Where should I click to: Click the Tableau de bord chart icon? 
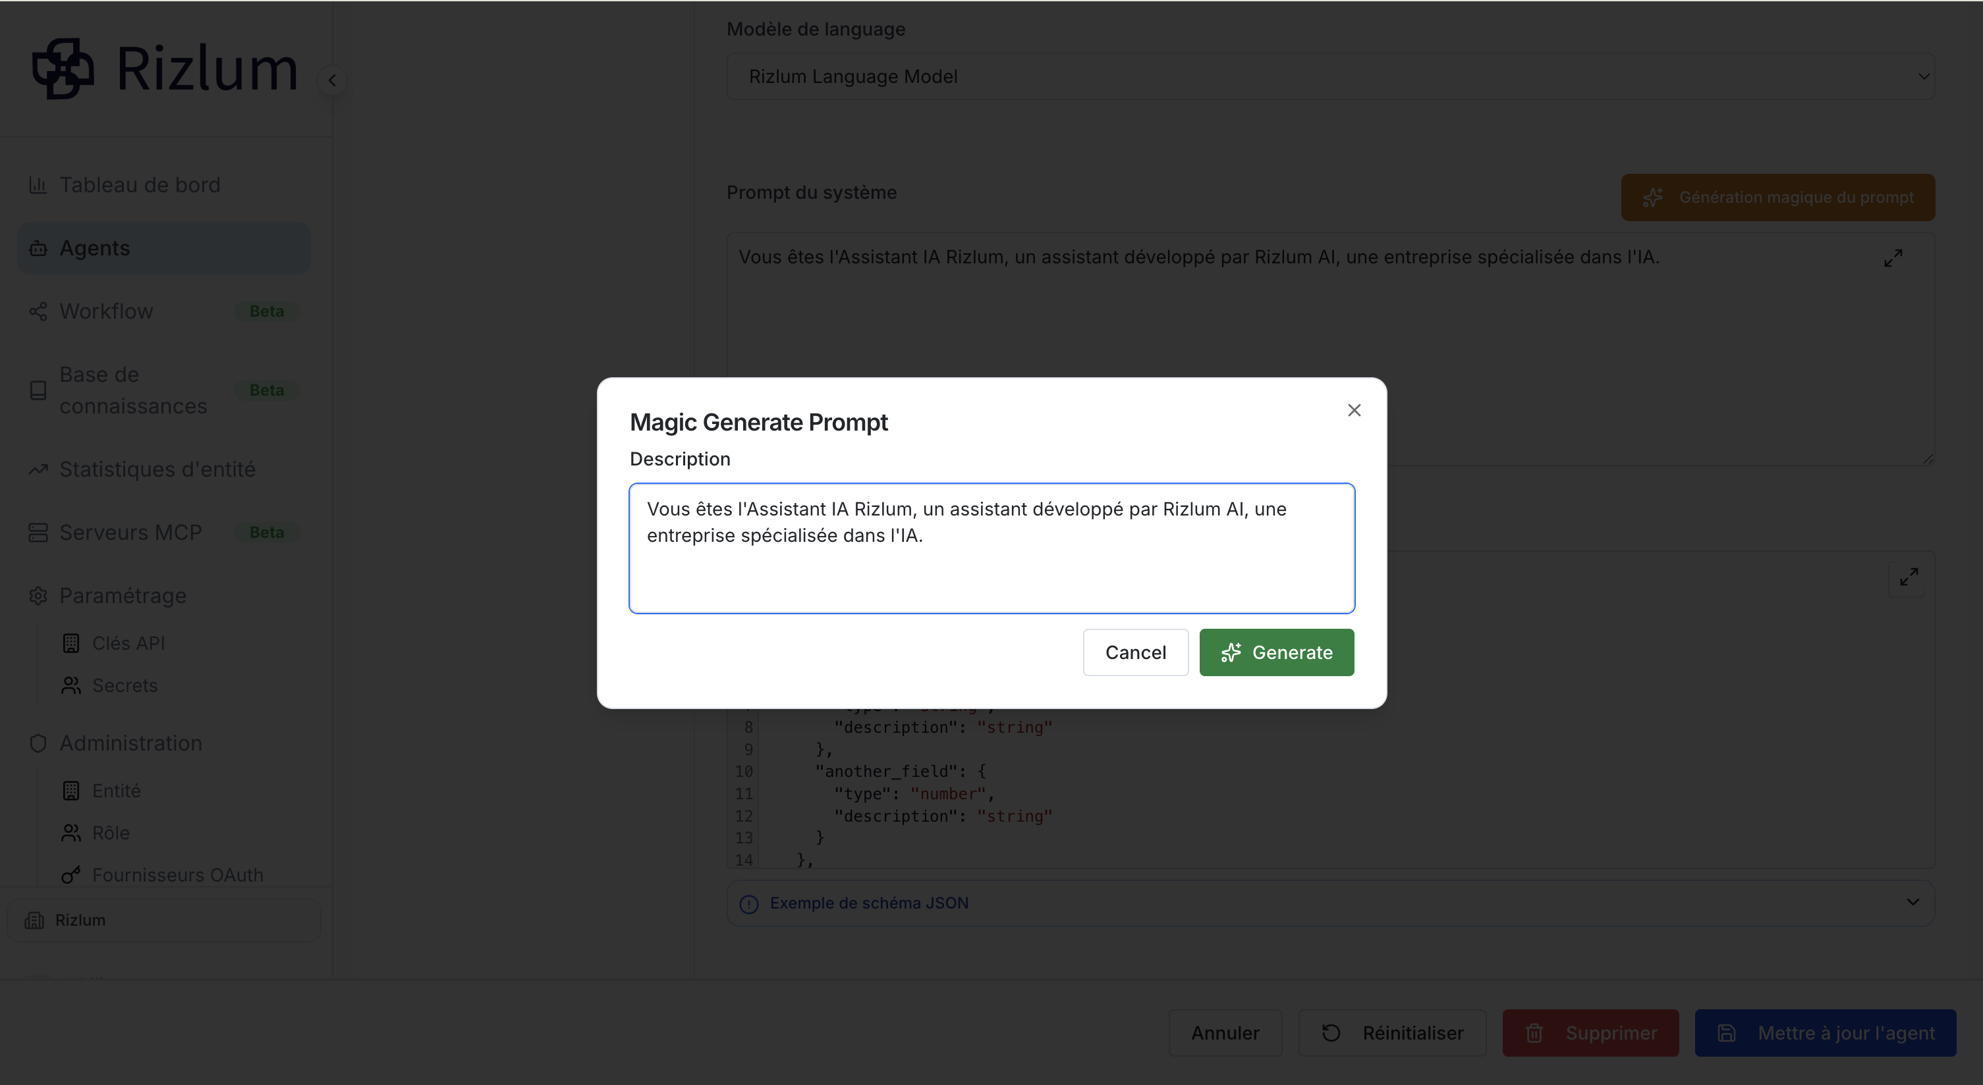[x=38, y=185]
